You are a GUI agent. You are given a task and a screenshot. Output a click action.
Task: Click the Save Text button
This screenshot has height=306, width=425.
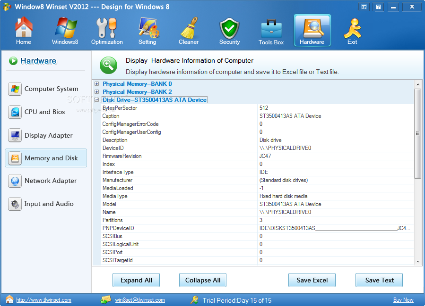click(x=379, y=280)
